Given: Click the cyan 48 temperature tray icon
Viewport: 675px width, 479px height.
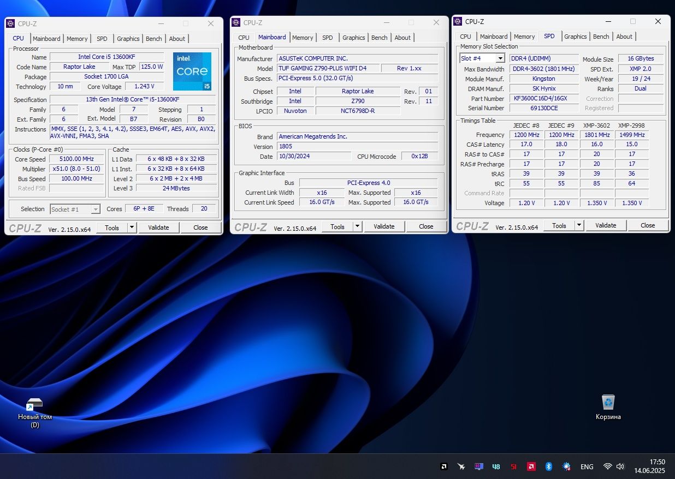Looking at the screenshot, I should coord(496,466).
